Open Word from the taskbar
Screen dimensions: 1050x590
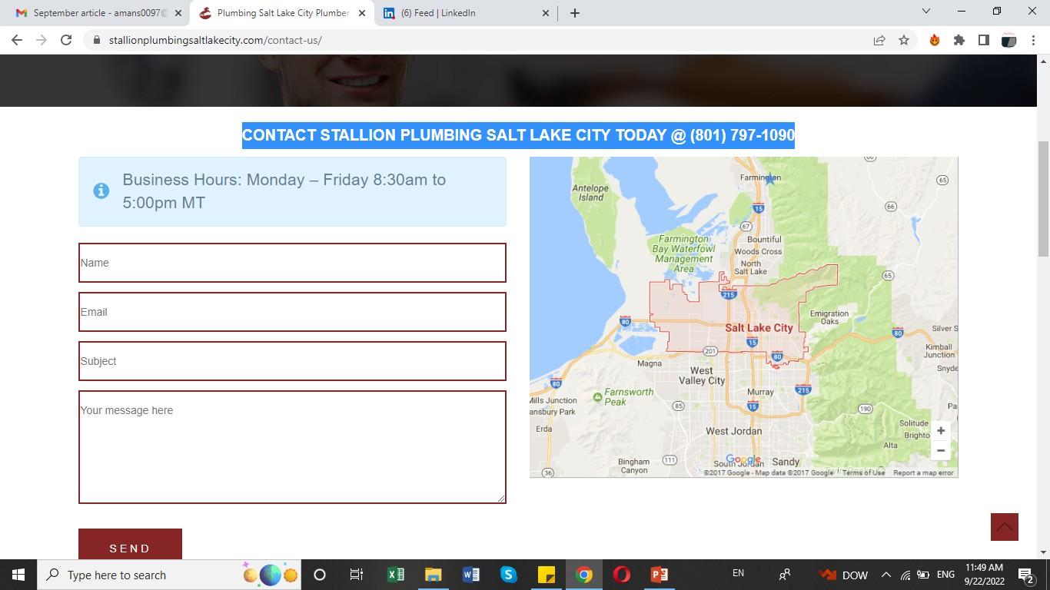470,575
